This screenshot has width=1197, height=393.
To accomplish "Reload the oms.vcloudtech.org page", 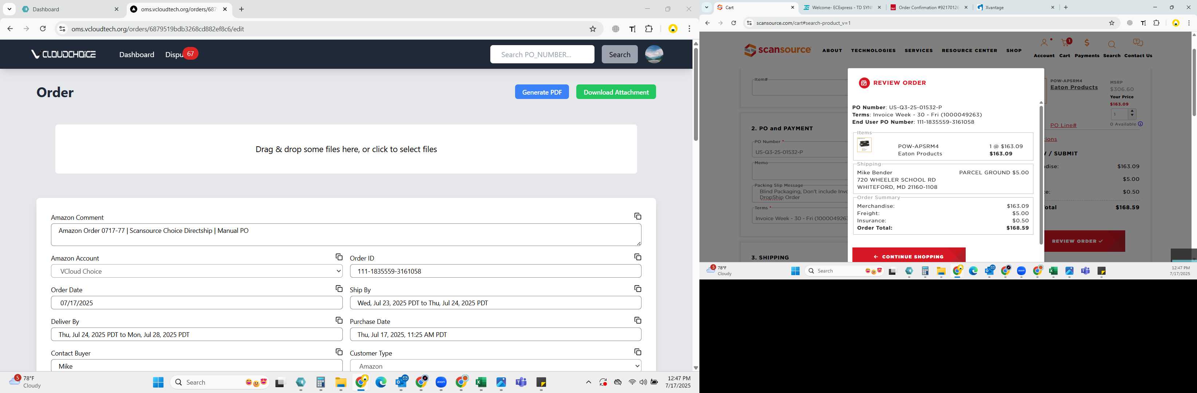I will click(43, 29).
